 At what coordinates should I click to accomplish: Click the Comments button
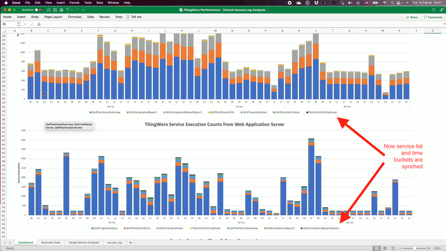pyautogui.click(x=433, y=17)
